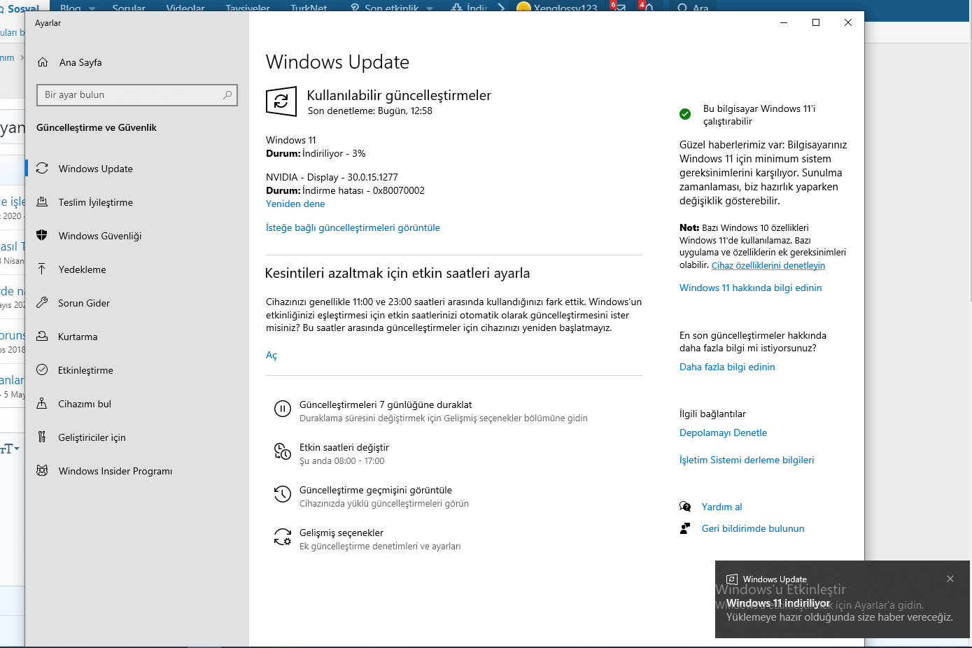Open İsteğe bağlı güncelleştirmeleri görüntüle link

tap(353, 227)
